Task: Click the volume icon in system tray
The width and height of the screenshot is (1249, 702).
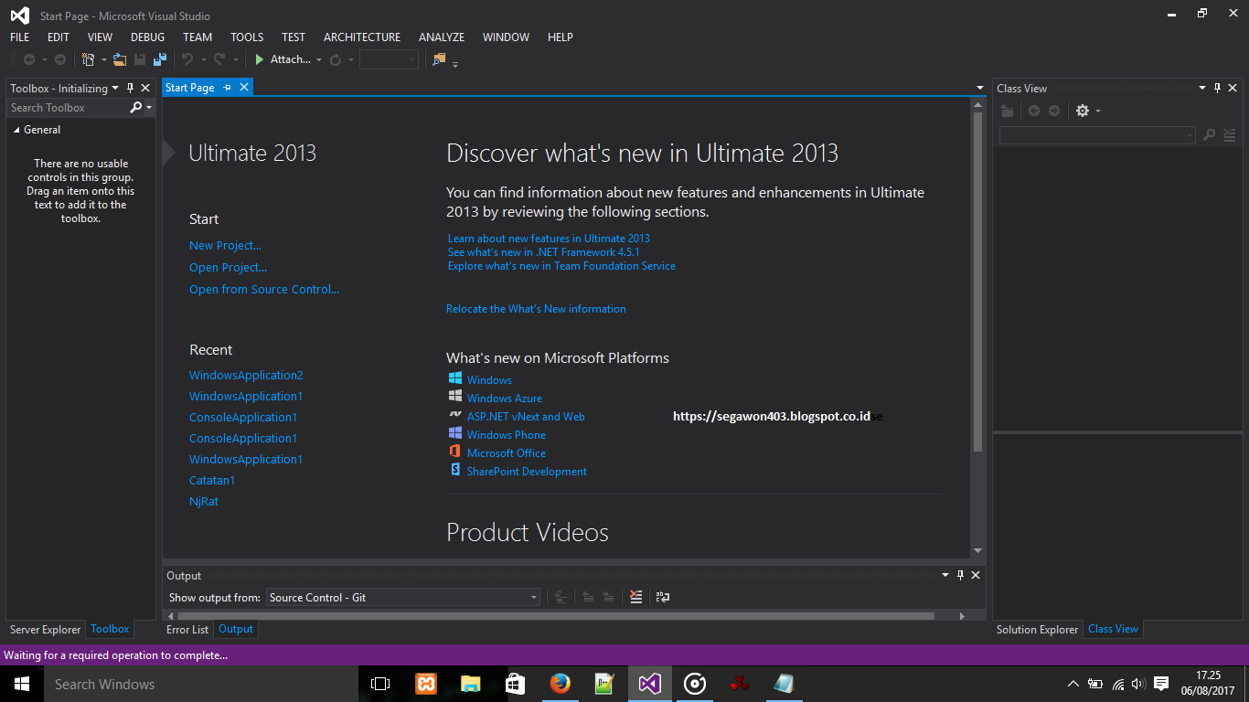Action: (1138, 684)
